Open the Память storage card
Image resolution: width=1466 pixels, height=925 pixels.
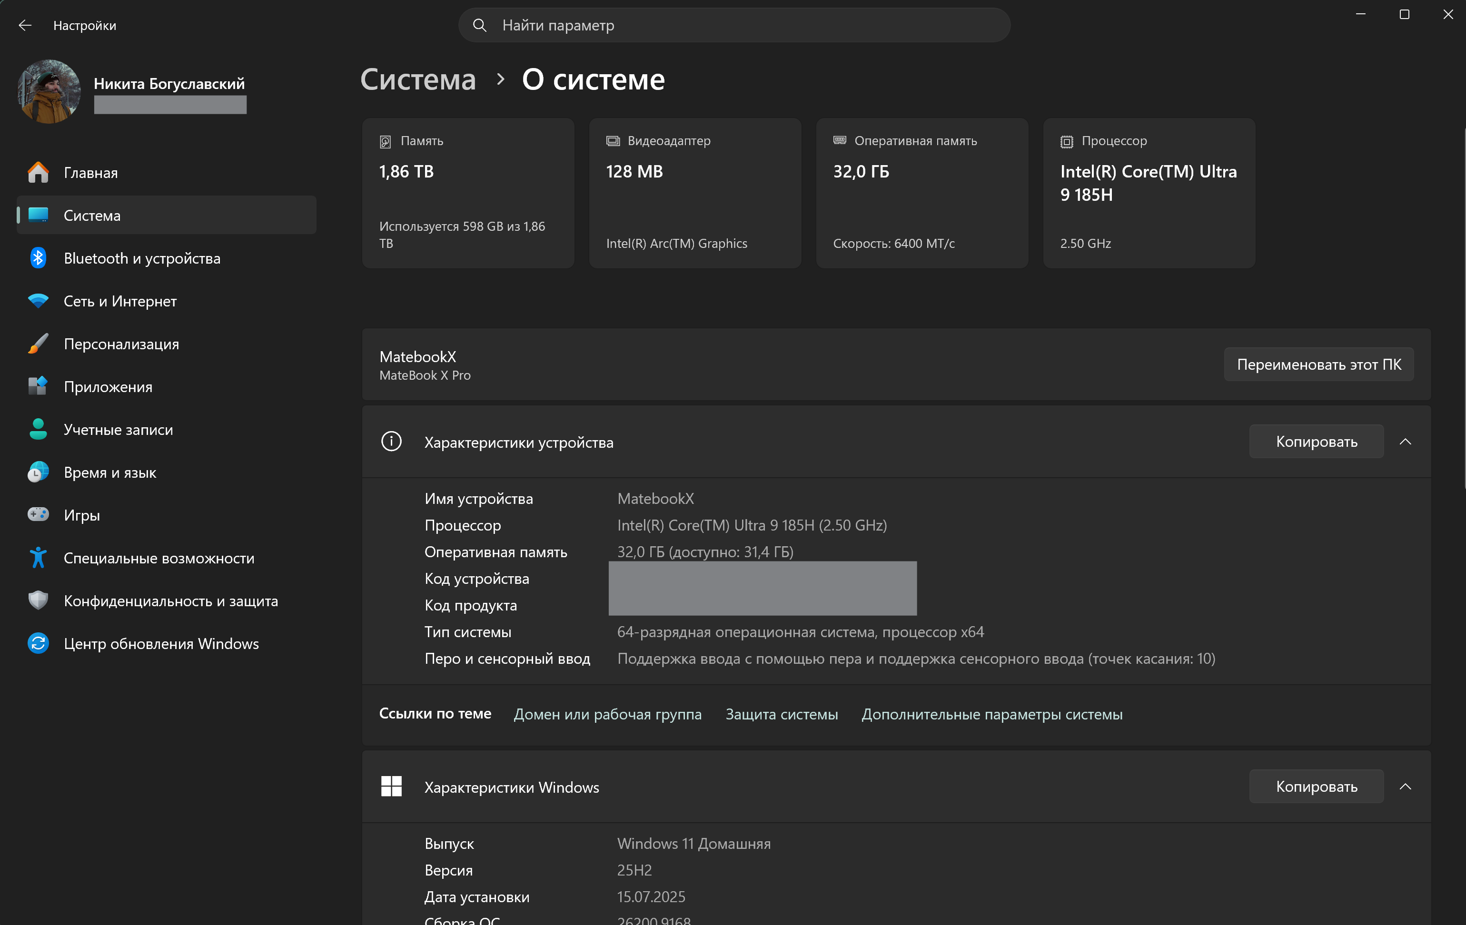(468, 193)
